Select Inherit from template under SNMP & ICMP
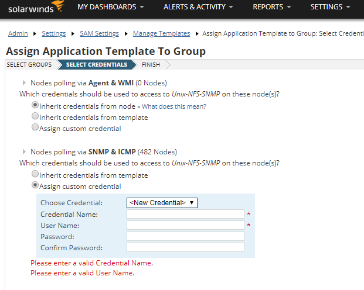The image size is (364, 290). click(x=35, y=174)
